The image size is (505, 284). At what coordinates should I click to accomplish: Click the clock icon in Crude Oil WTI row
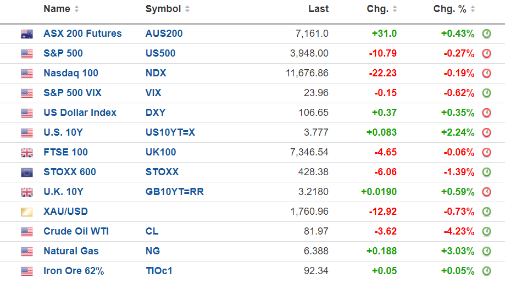[x=486, y=231]
